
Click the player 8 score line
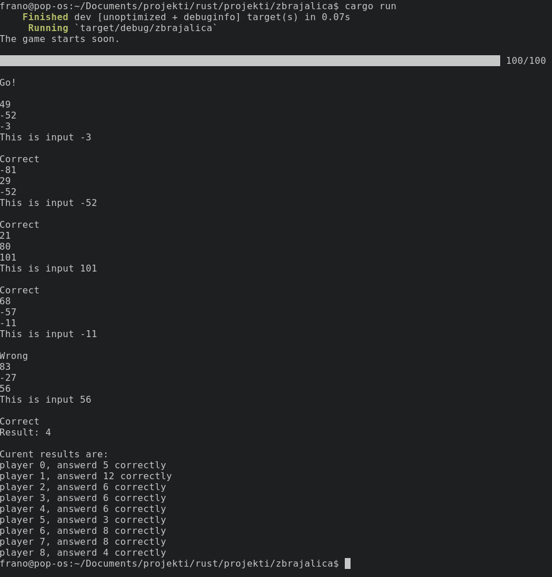point(83,553)
